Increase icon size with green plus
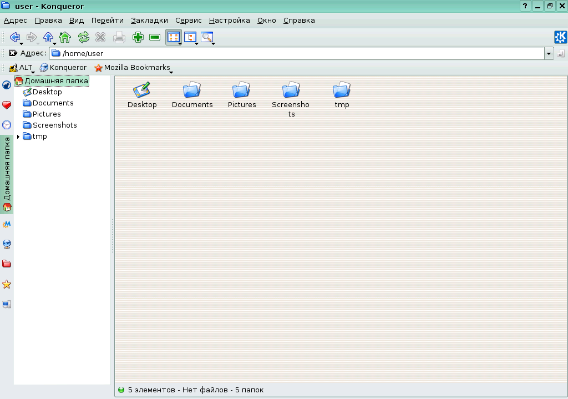The width and height of the screenshot is (568, 399). coord(138,37)
